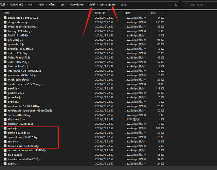Click the 250 KB size of dragon-bones.js

point(160,22)
